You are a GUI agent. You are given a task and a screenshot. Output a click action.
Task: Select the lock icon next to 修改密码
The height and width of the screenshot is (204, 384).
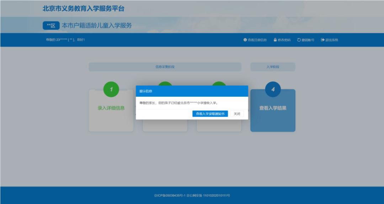[275, 40]
